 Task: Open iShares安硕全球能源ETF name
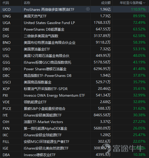pos(43,135)
